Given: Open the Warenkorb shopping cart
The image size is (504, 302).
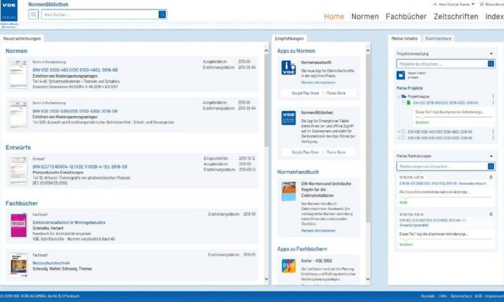Looking at the screenshot, I should pos(492,4).
